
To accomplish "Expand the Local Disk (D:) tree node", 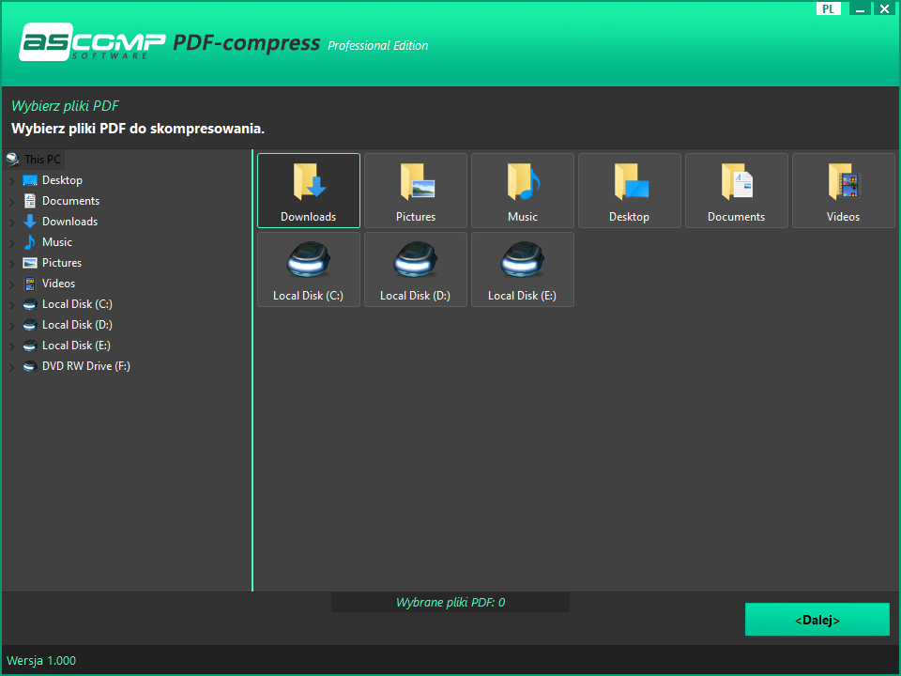I will [x=11, y=326].
